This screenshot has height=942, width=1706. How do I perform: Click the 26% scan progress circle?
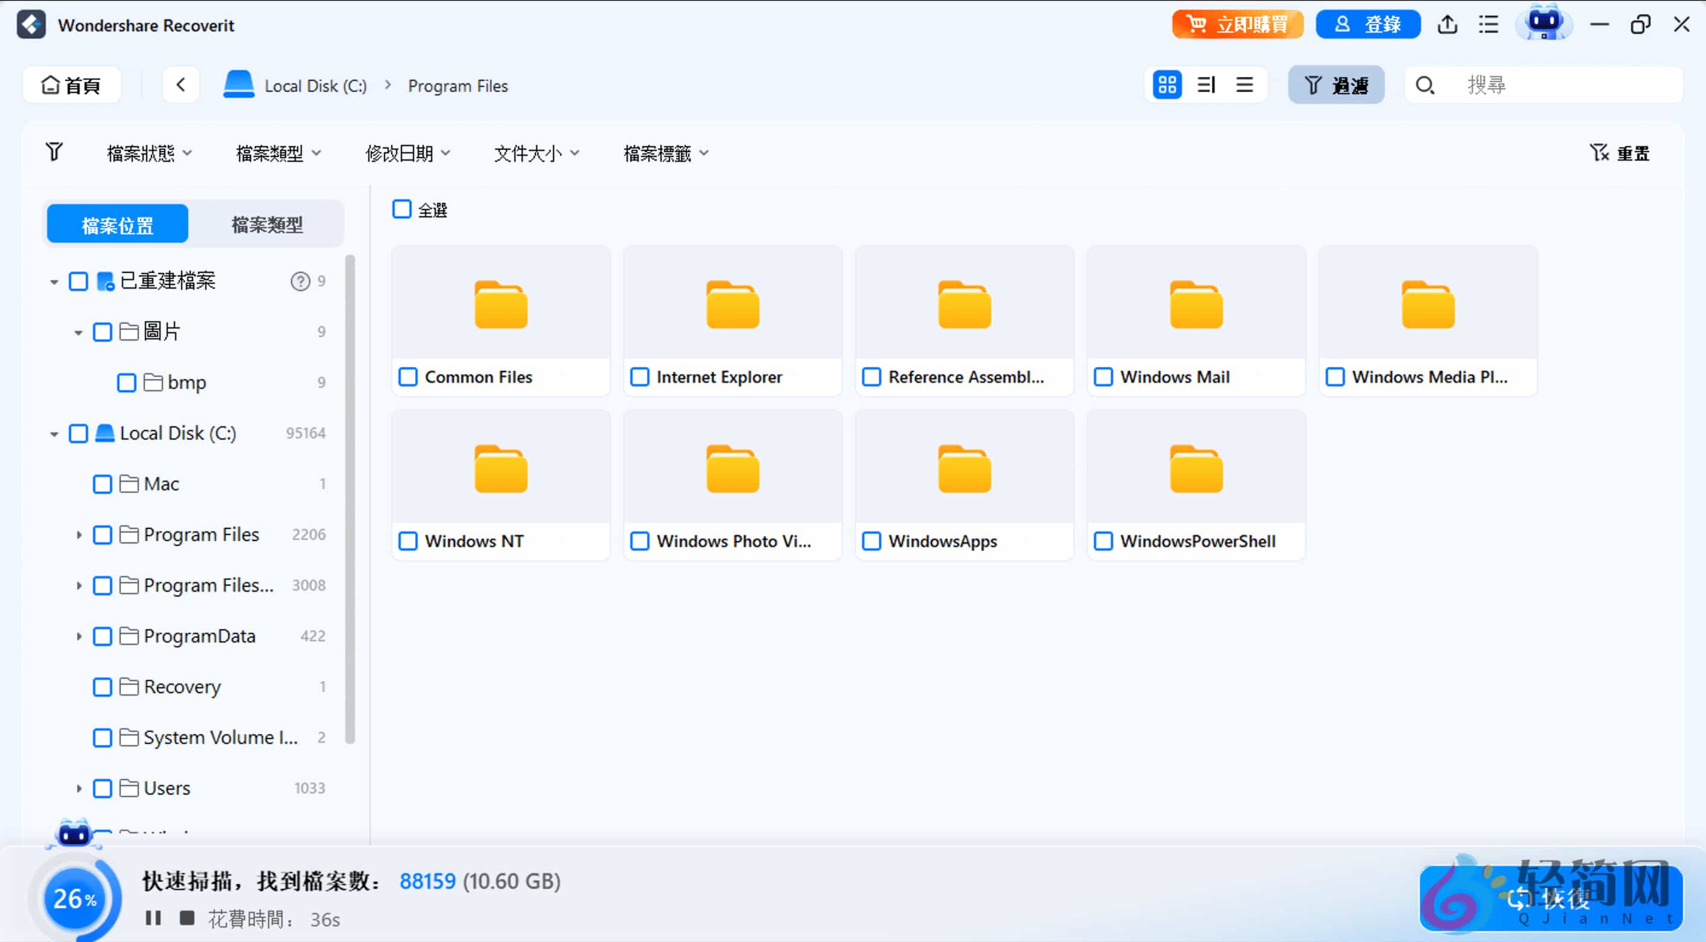[x=75, y=899]
